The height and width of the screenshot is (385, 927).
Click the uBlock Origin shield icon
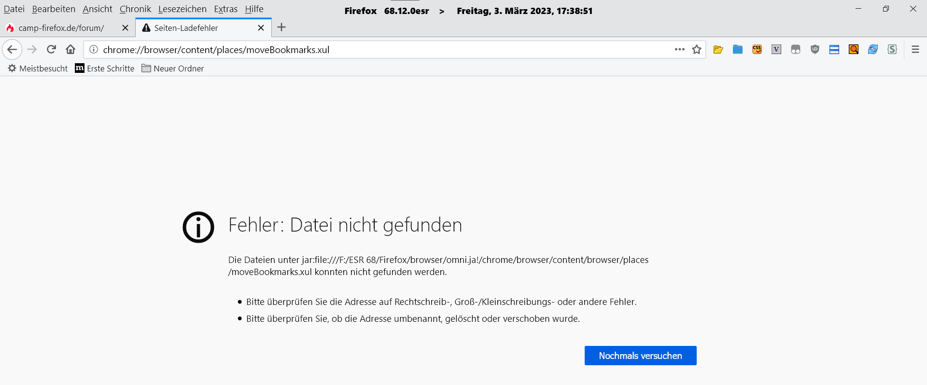tap(815, 49)
